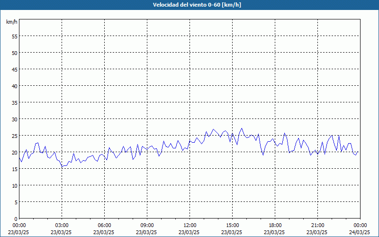Click the chart title 'Velocidad del viento 0-60 [km/h]'

click(197, 5)
